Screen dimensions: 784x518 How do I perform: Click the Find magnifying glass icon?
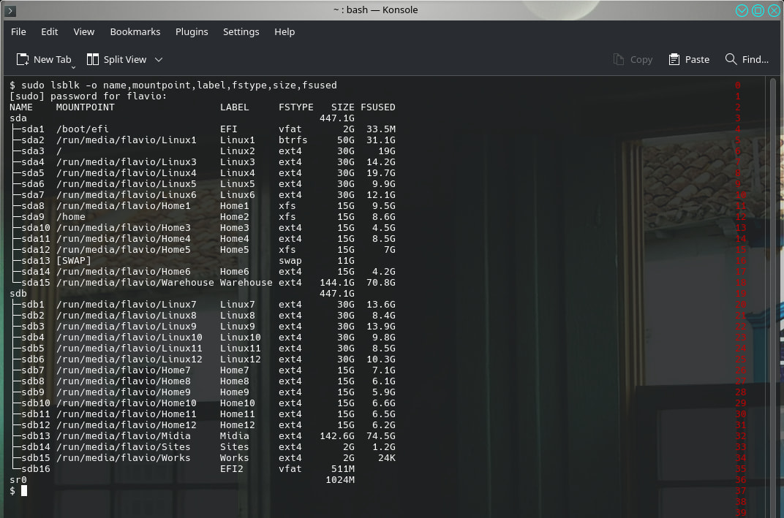[x=731, y=59]
